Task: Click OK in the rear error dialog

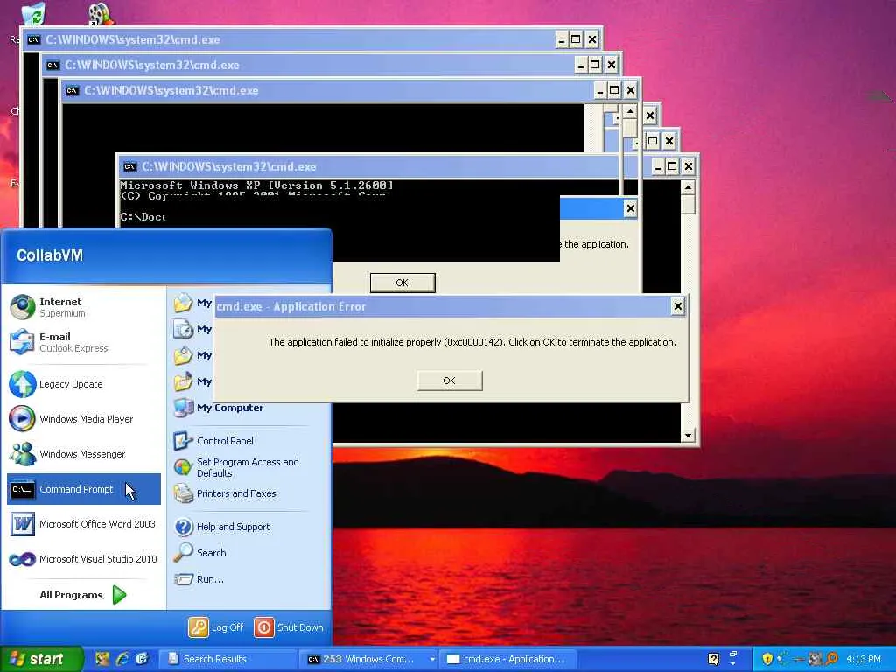Action: pyautogui.click(x=402, y=283)
